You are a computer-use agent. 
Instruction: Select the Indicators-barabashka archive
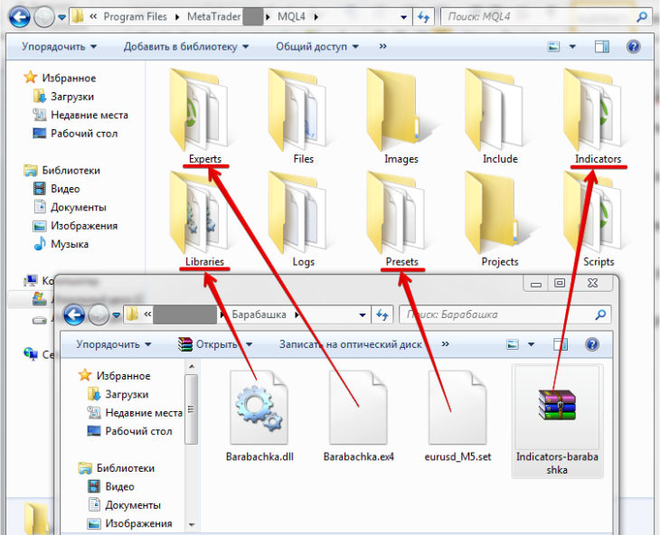pos(557,420)
